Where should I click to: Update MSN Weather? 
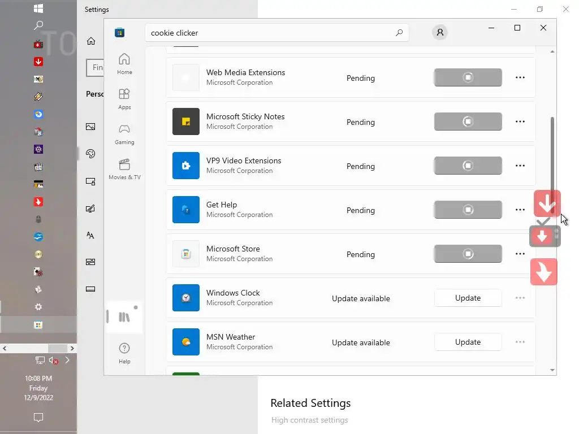click(468, 342)
